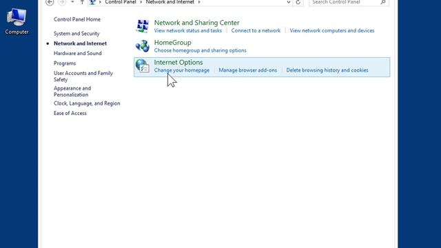Open the Internet Options heading link

coord(178,62)
